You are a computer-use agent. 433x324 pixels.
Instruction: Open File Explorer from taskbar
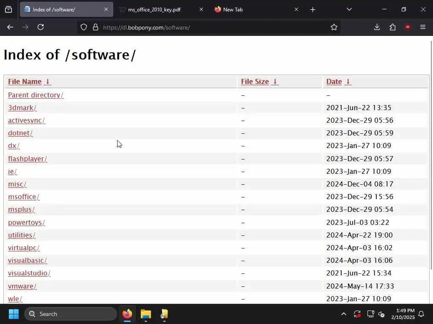point(146,314)
